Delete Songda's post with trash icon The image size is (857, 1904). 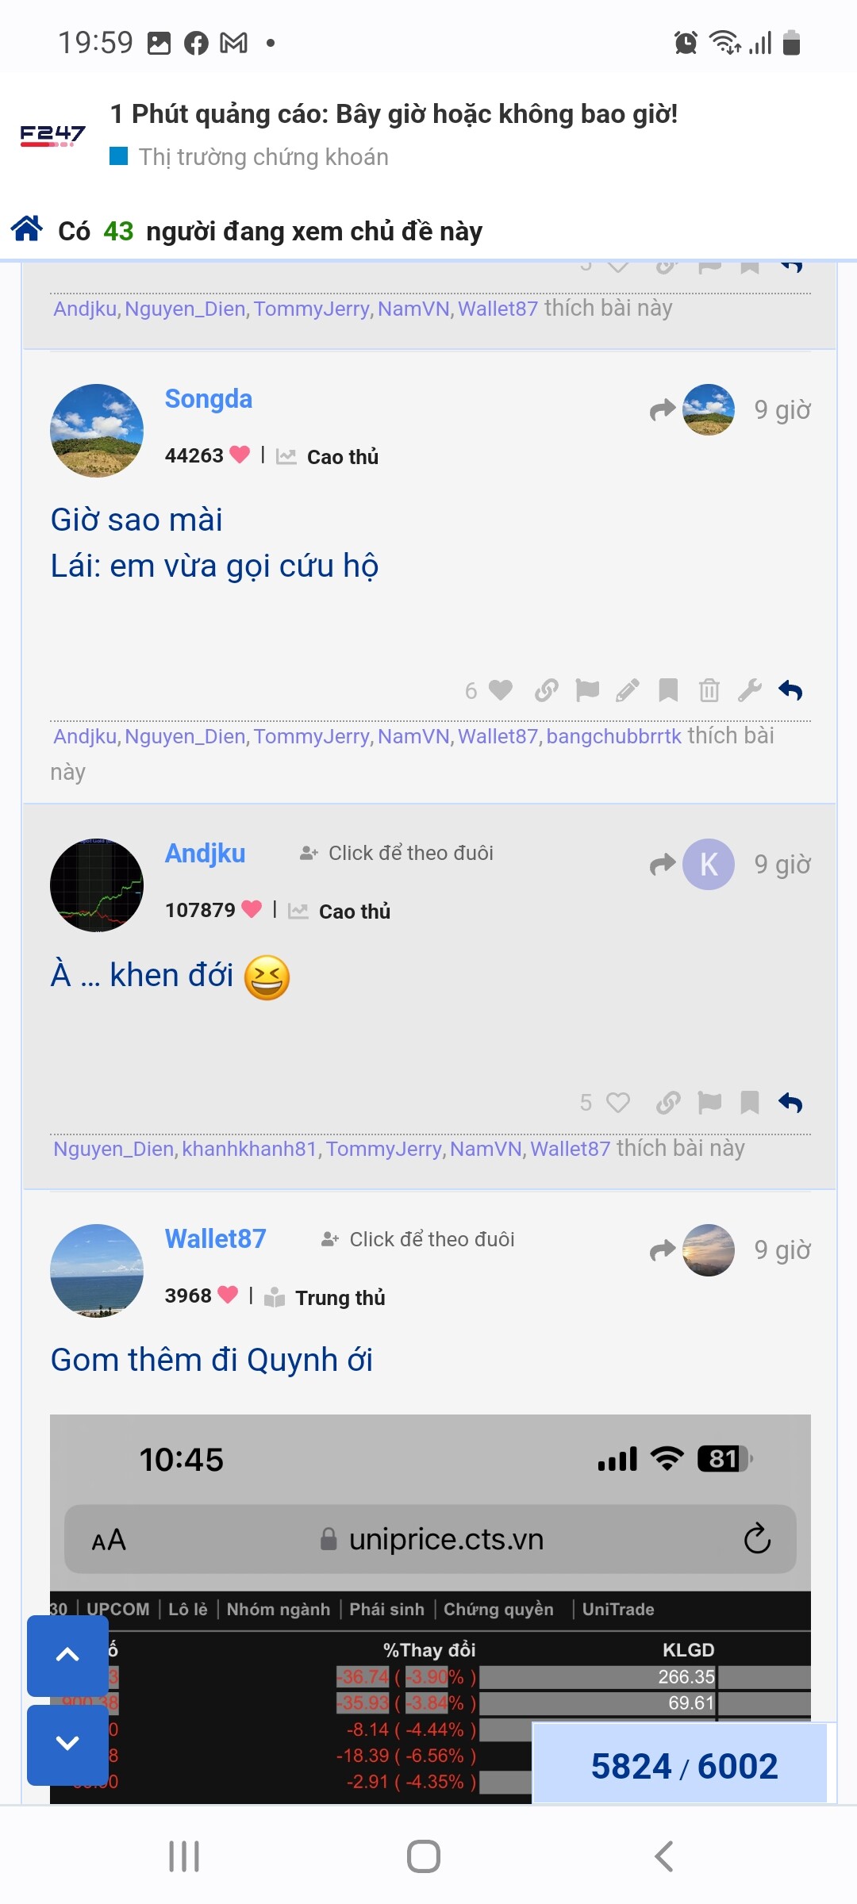click(709, 690)
